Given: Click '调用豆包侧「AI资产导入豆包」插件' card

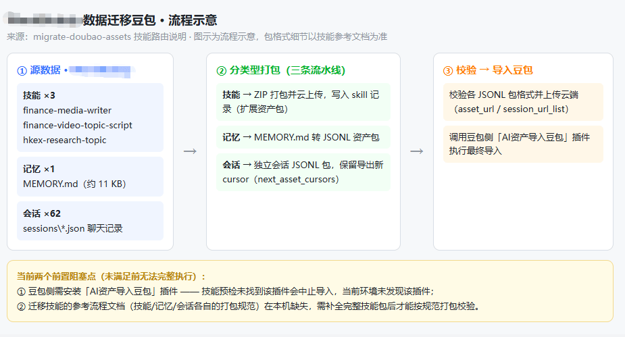Looking at the screenshot, I should click(x=523, y=145).
